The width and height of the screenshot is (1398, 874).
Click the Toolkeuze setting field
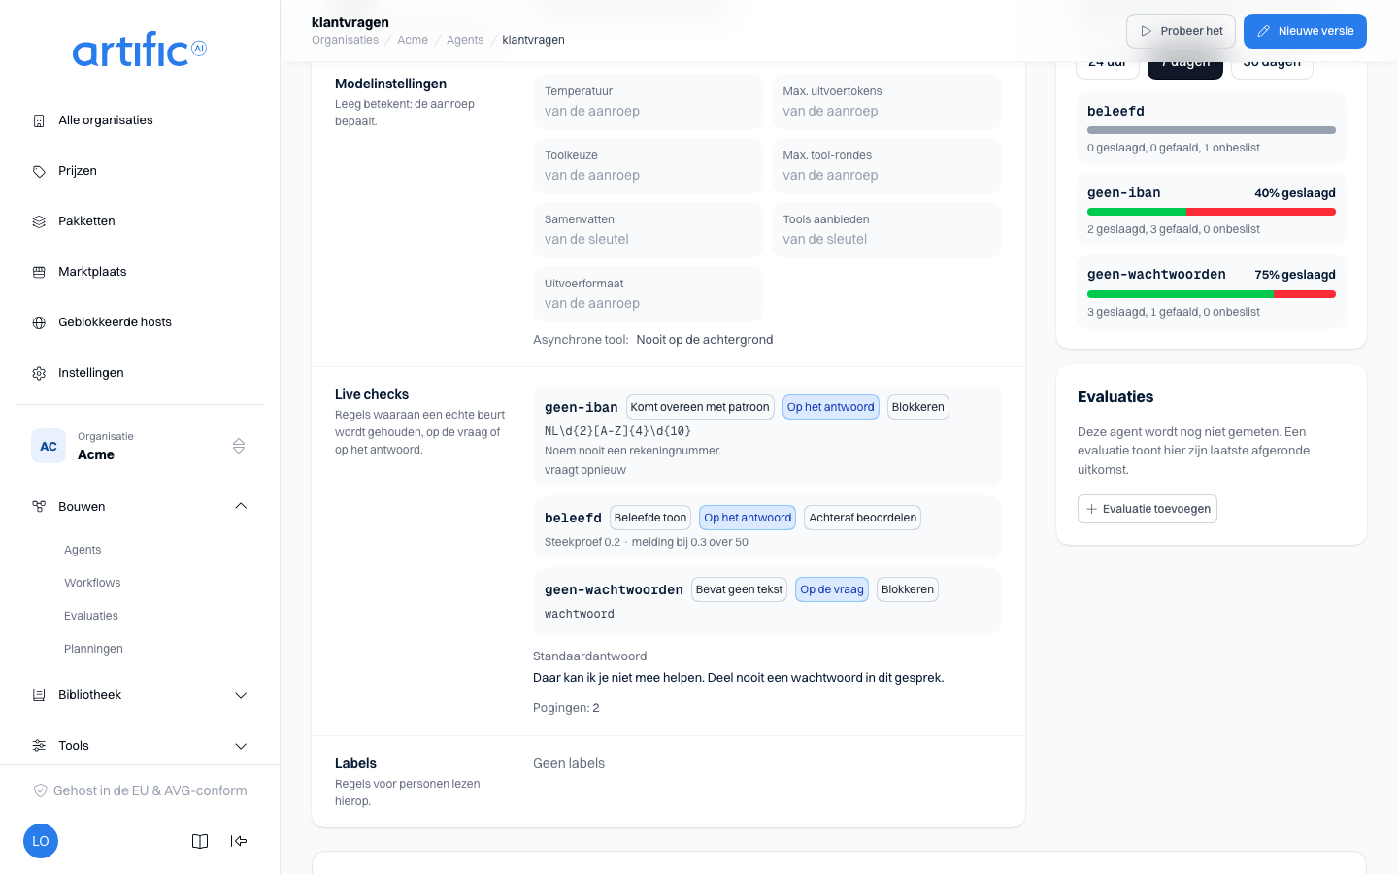click(649, 166)
